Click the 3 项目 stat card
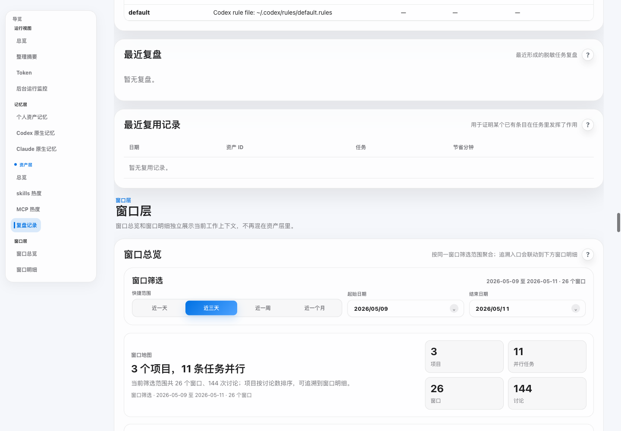 pos(464,356)
